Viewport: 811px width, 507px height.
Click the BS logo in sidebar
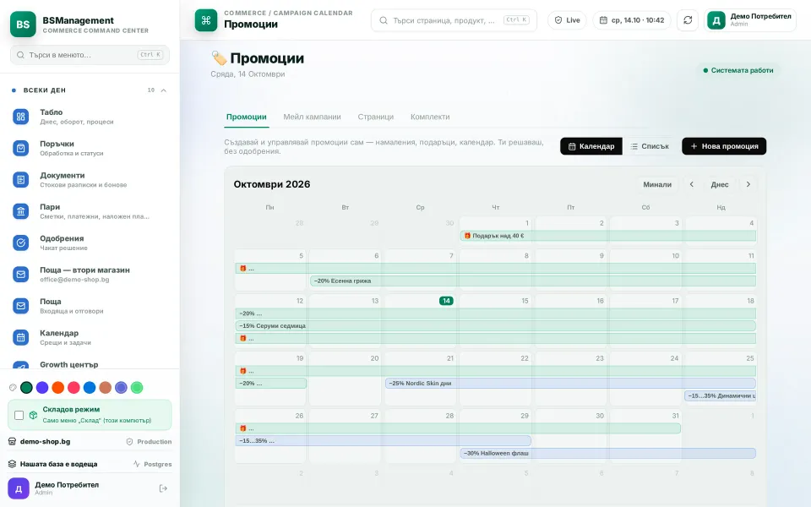pos(24,25)
